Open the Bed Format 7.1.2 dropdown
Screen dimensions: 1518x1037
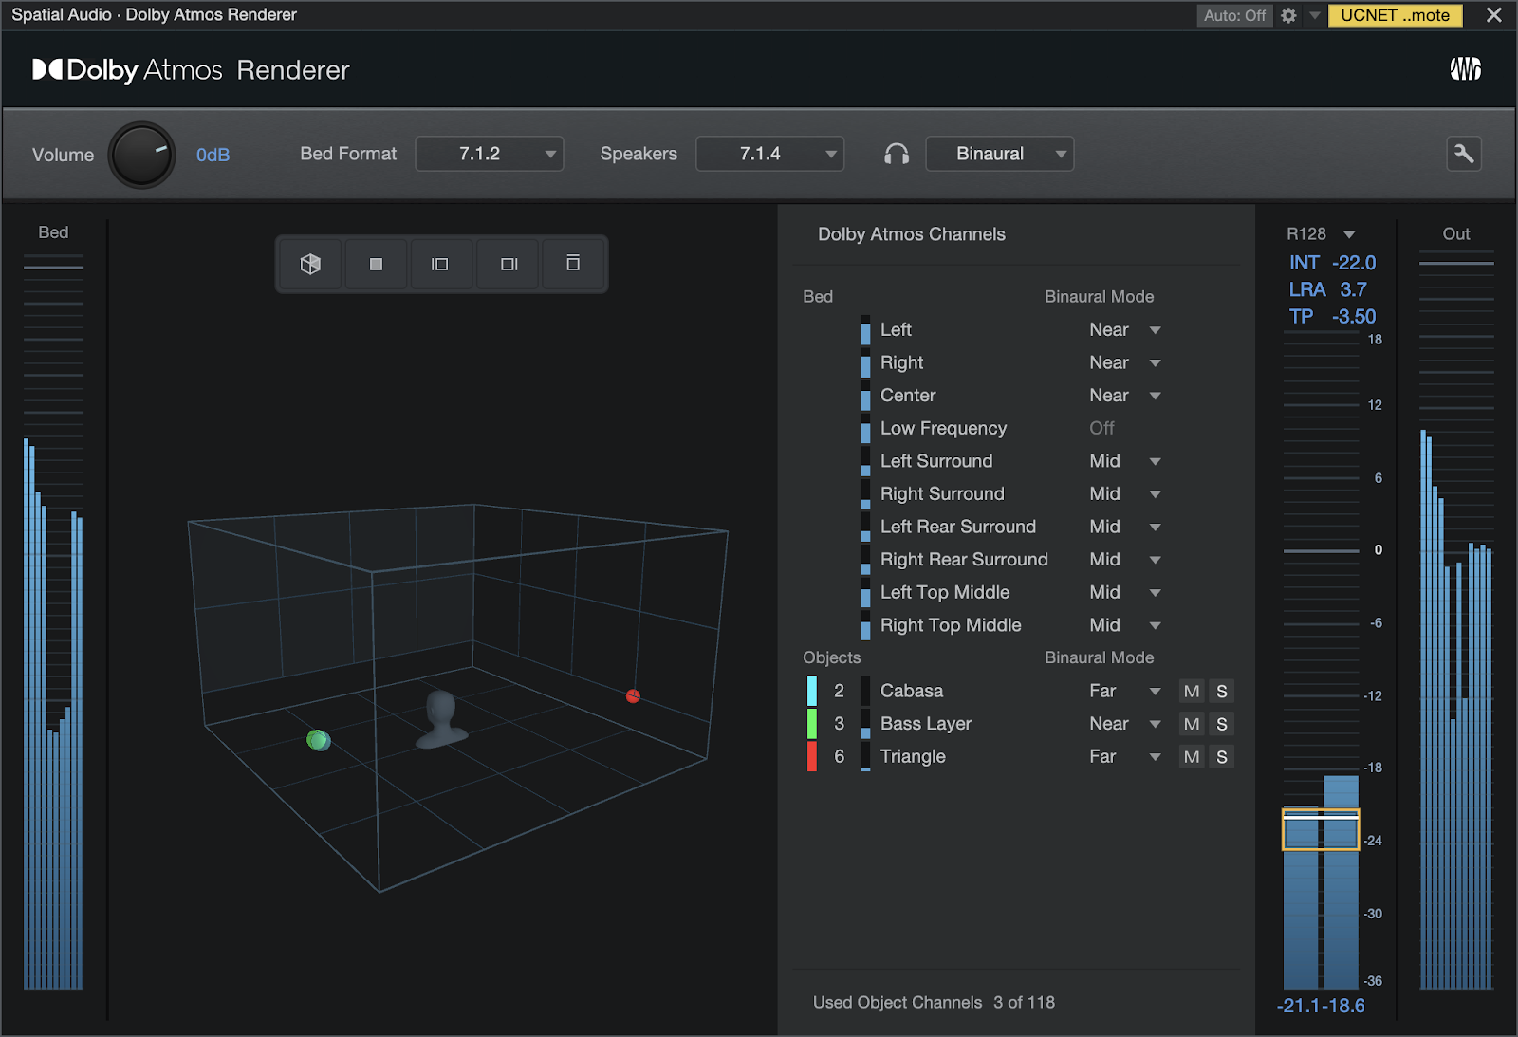coord(490,154)
